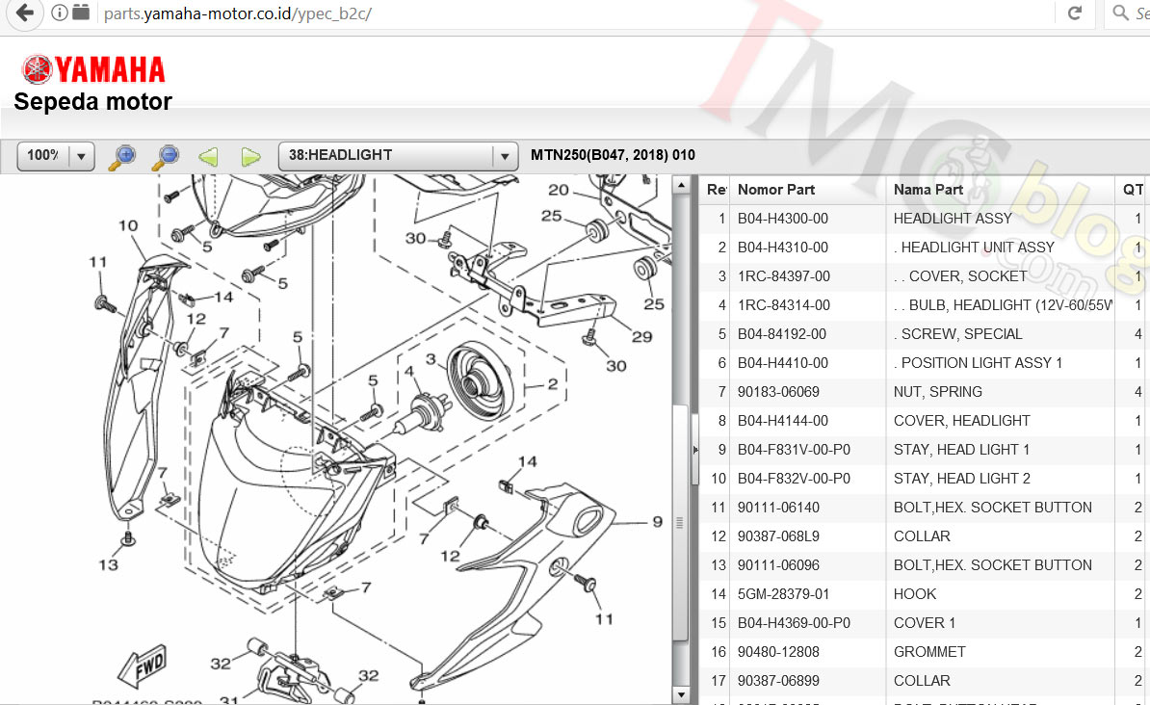Zoom out the diagram with the minus magnifier
This screenshot has width=1150, height=705.
(x=166, y=156)
